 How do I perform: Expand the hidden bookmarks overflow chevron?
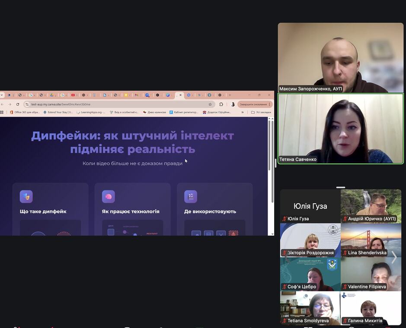(x=242, y=112)
